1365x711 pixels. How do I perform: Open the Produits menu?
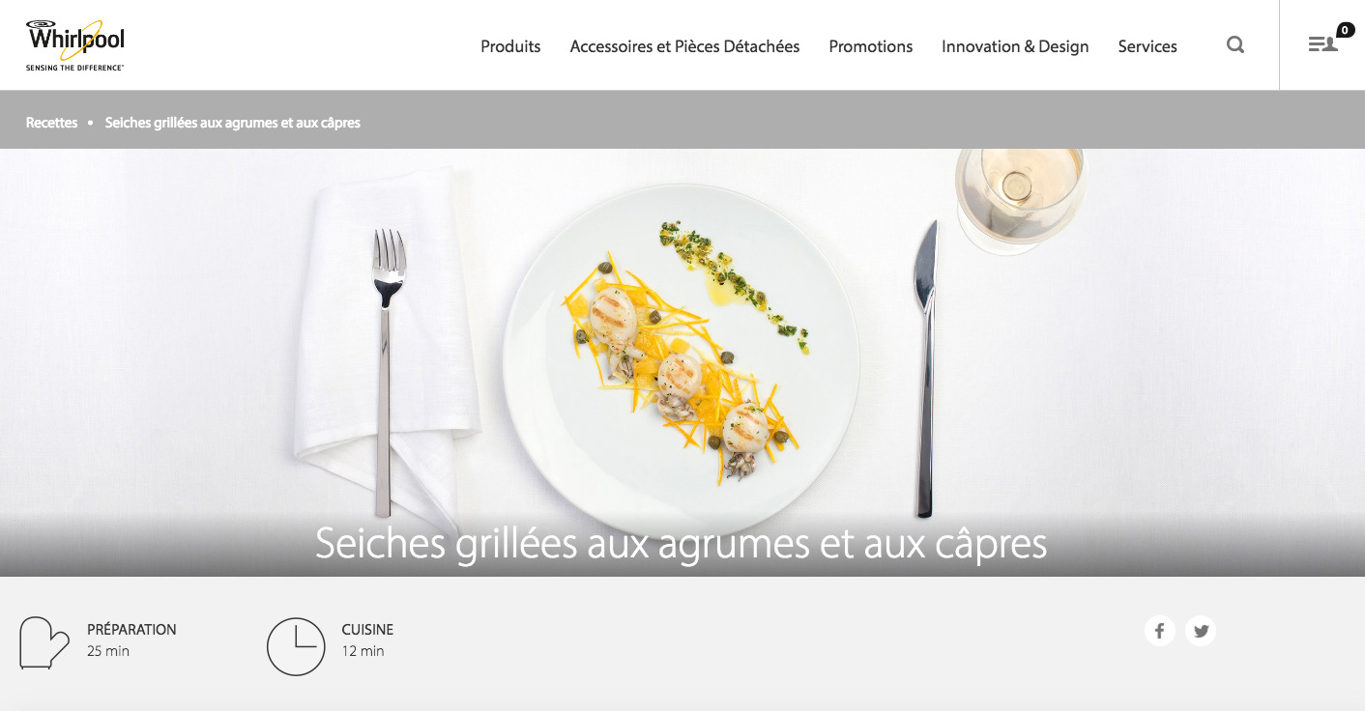click(510, 46)
